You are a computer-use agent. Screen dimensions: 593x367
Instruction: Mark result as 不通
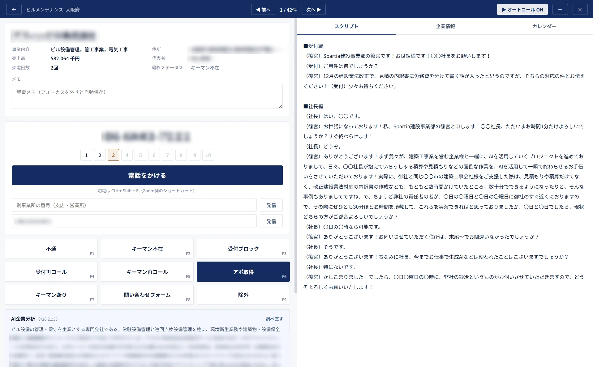pos(51,249)
